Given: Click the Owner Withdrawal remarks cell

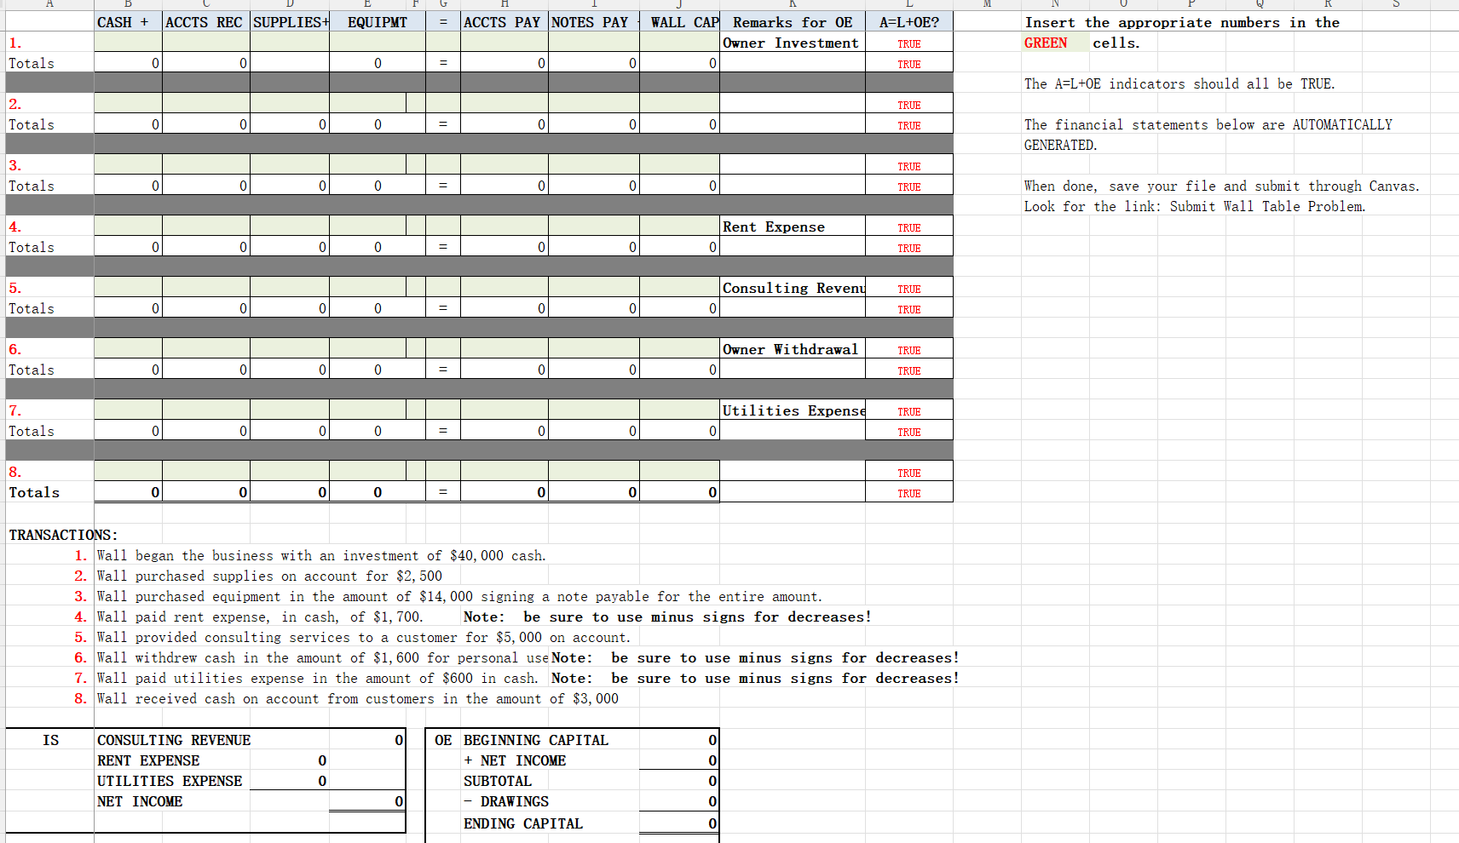Looking at the screenshot, I should 790,349.
